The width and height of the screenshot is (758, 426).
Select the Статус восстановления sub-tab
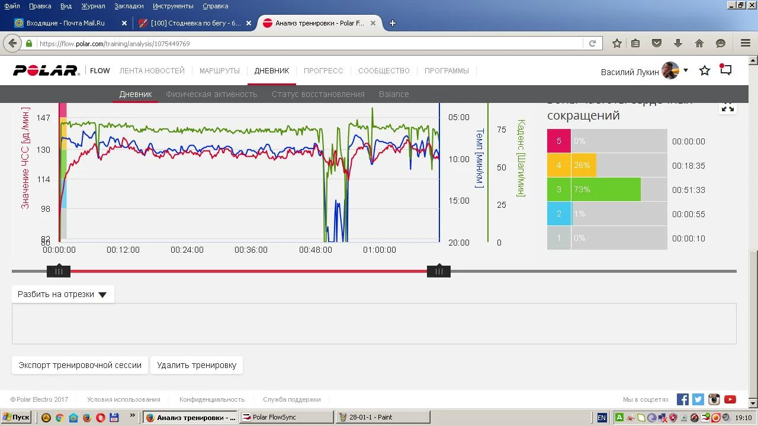[x=318, y=94]
